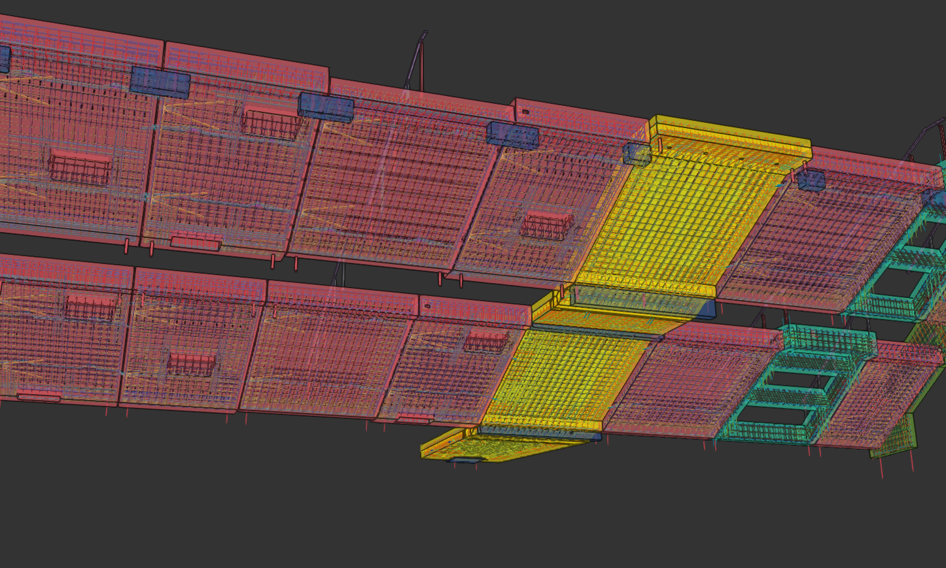Select the first full blue block on upper row
This screenshot has height=568, width=946.
tap(160, 82)
